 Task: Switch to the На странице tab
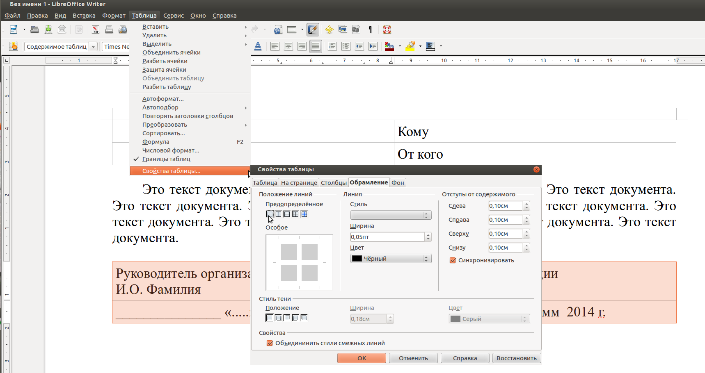[x=299, y=183]
